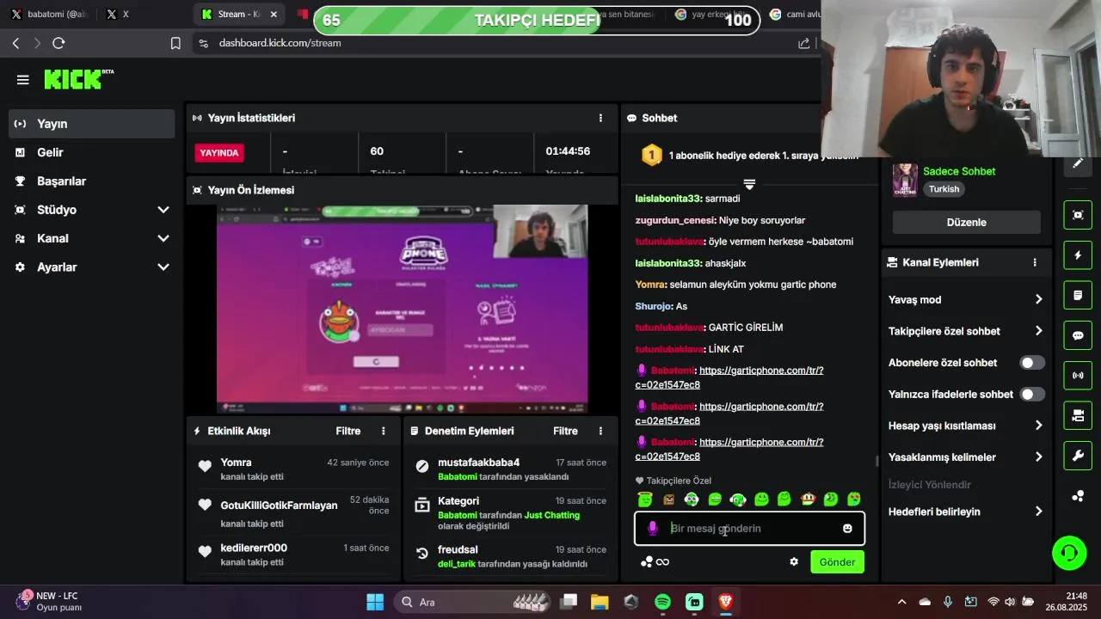Open Yasaklanmış kelimeler settings

(965, 457)
